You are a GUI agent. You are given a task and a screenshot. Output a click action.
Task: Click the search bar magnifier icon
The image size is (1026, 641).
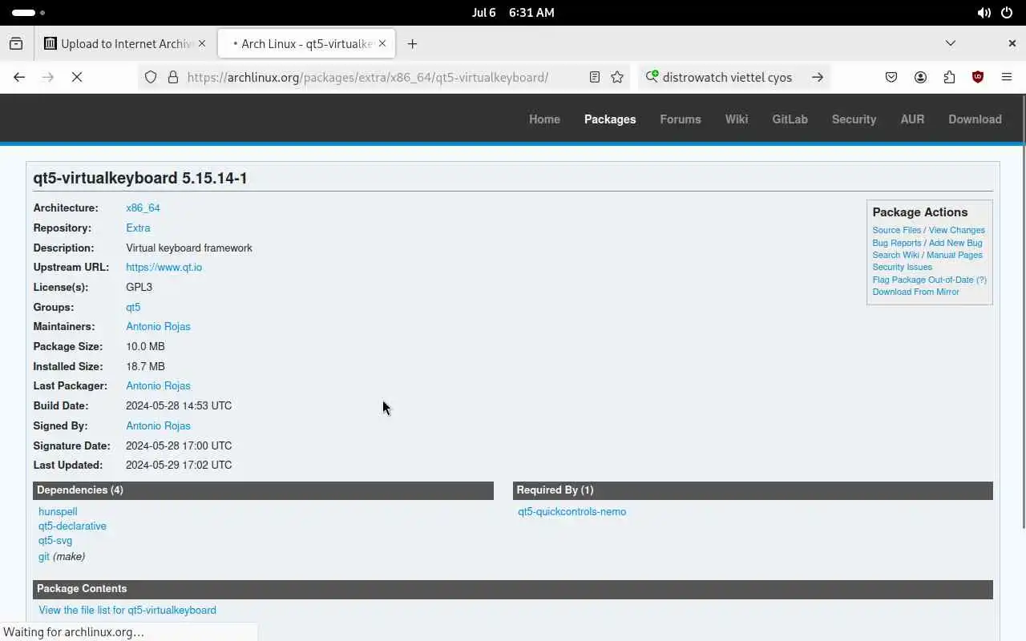652,77
